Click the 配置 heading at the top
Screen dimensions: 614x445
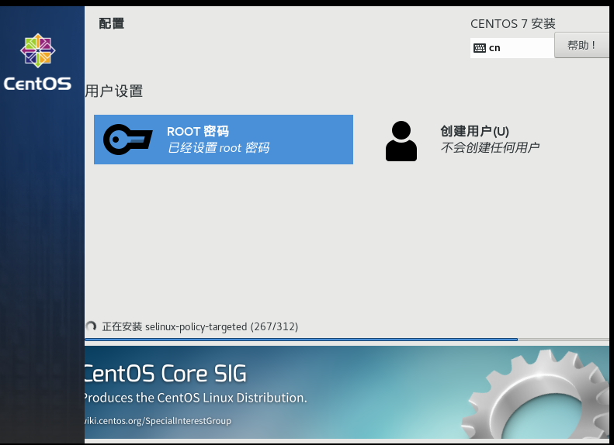[111, 23]
